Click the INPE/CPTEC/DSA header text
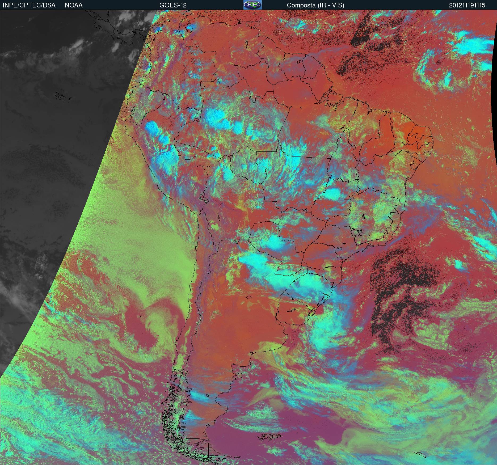The width and height of the screenshot is (497, 465). point(29,5)
